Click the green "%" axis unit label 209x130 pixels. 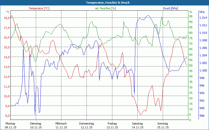pyautogui.click(x=191, y=12)
